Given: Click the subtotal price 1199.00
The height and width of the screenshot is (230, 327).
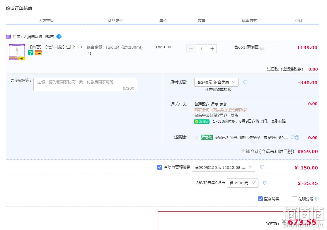Looking at the screenshot, I should pos(307,47).
